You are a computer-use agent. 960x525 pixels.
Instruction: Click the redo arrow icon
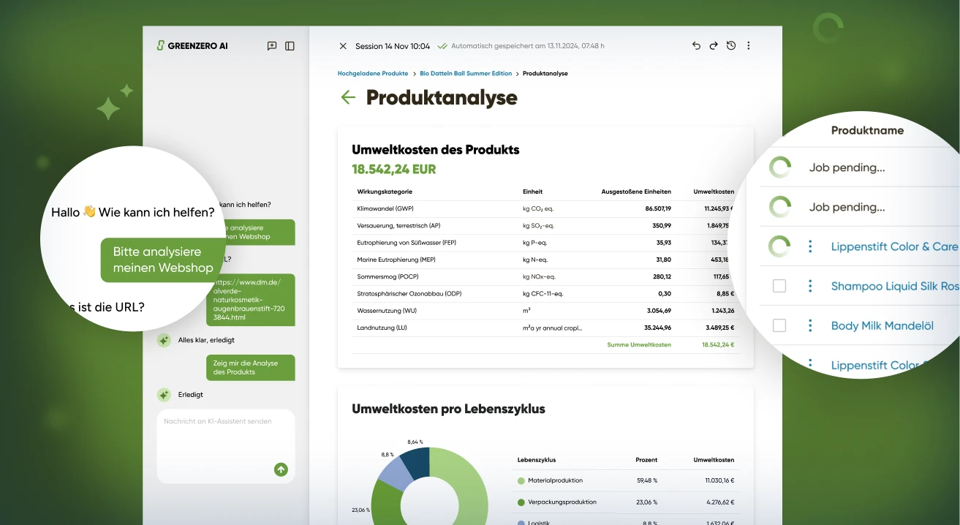[x=714, y=45]
